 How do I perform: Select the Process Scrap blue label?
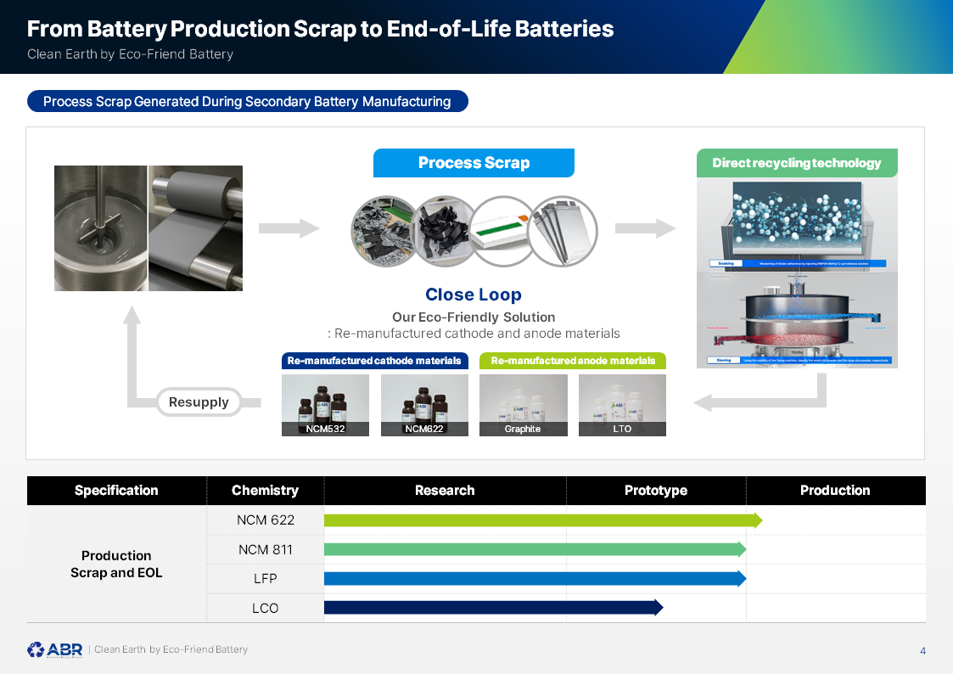474,163
